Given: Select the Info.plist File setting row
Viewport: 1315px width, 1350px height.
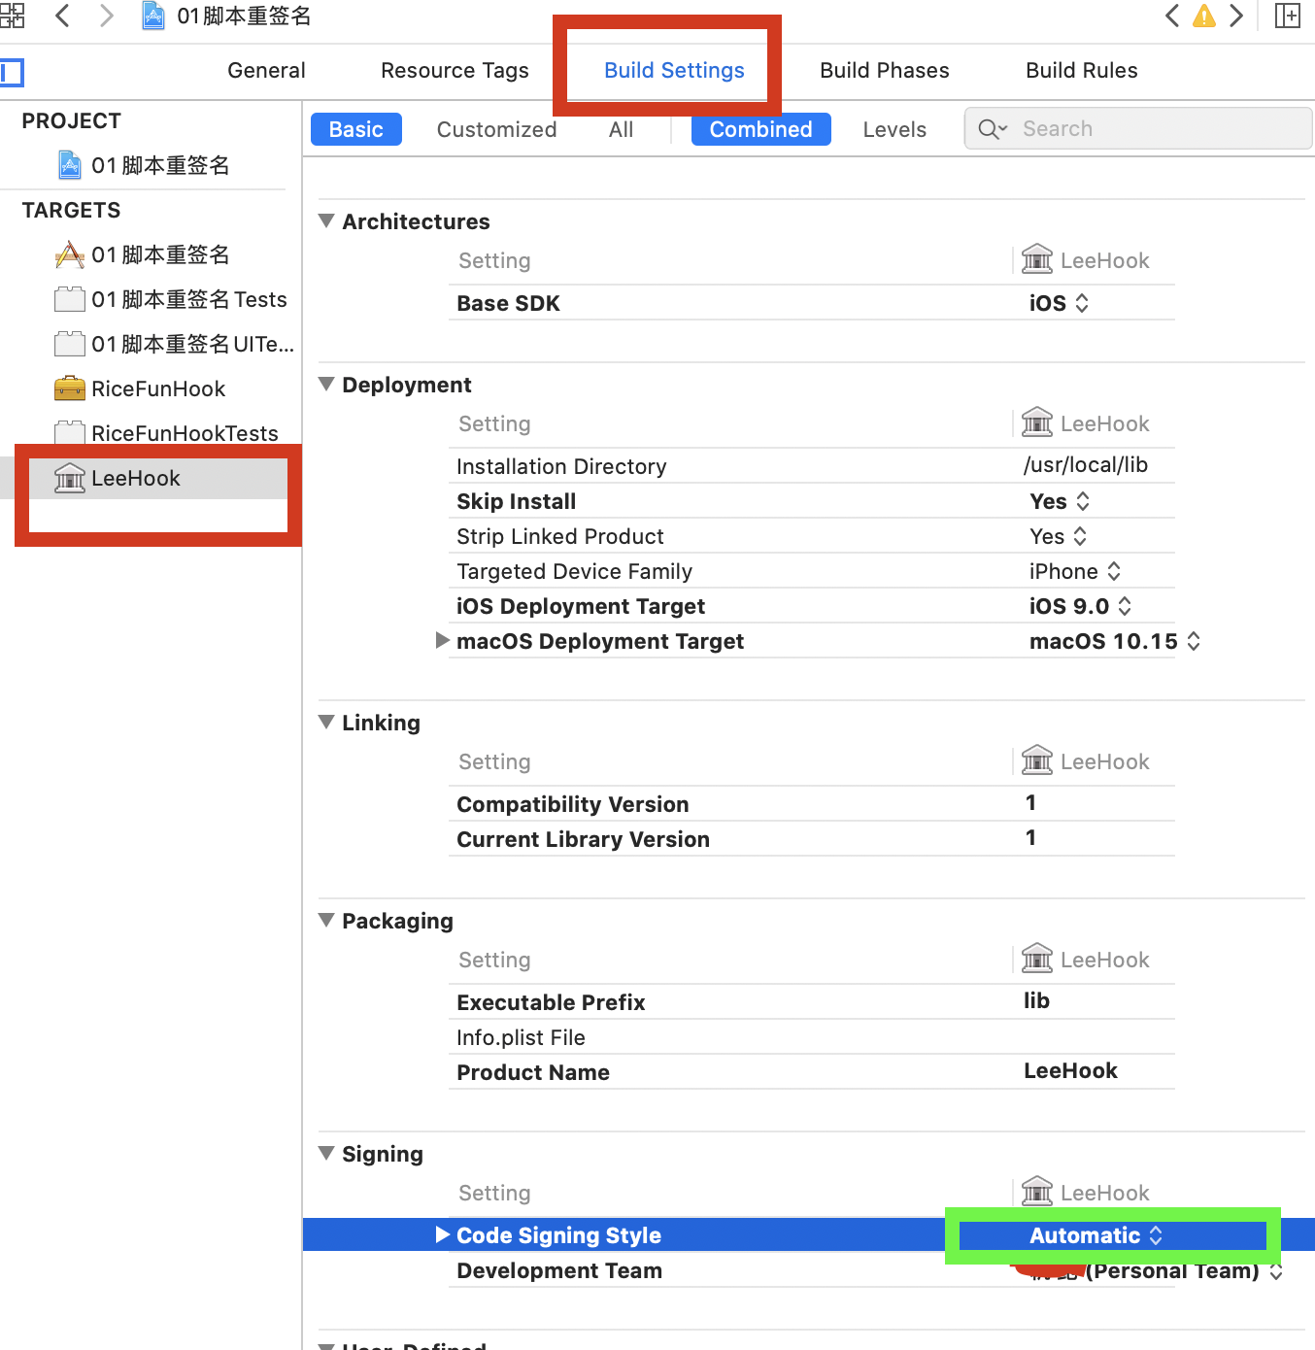Looking at the screenshot, I should pos(811,1037).
